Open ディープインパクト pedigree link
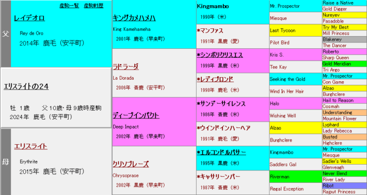The image size is (367, 195). point(136,115)
